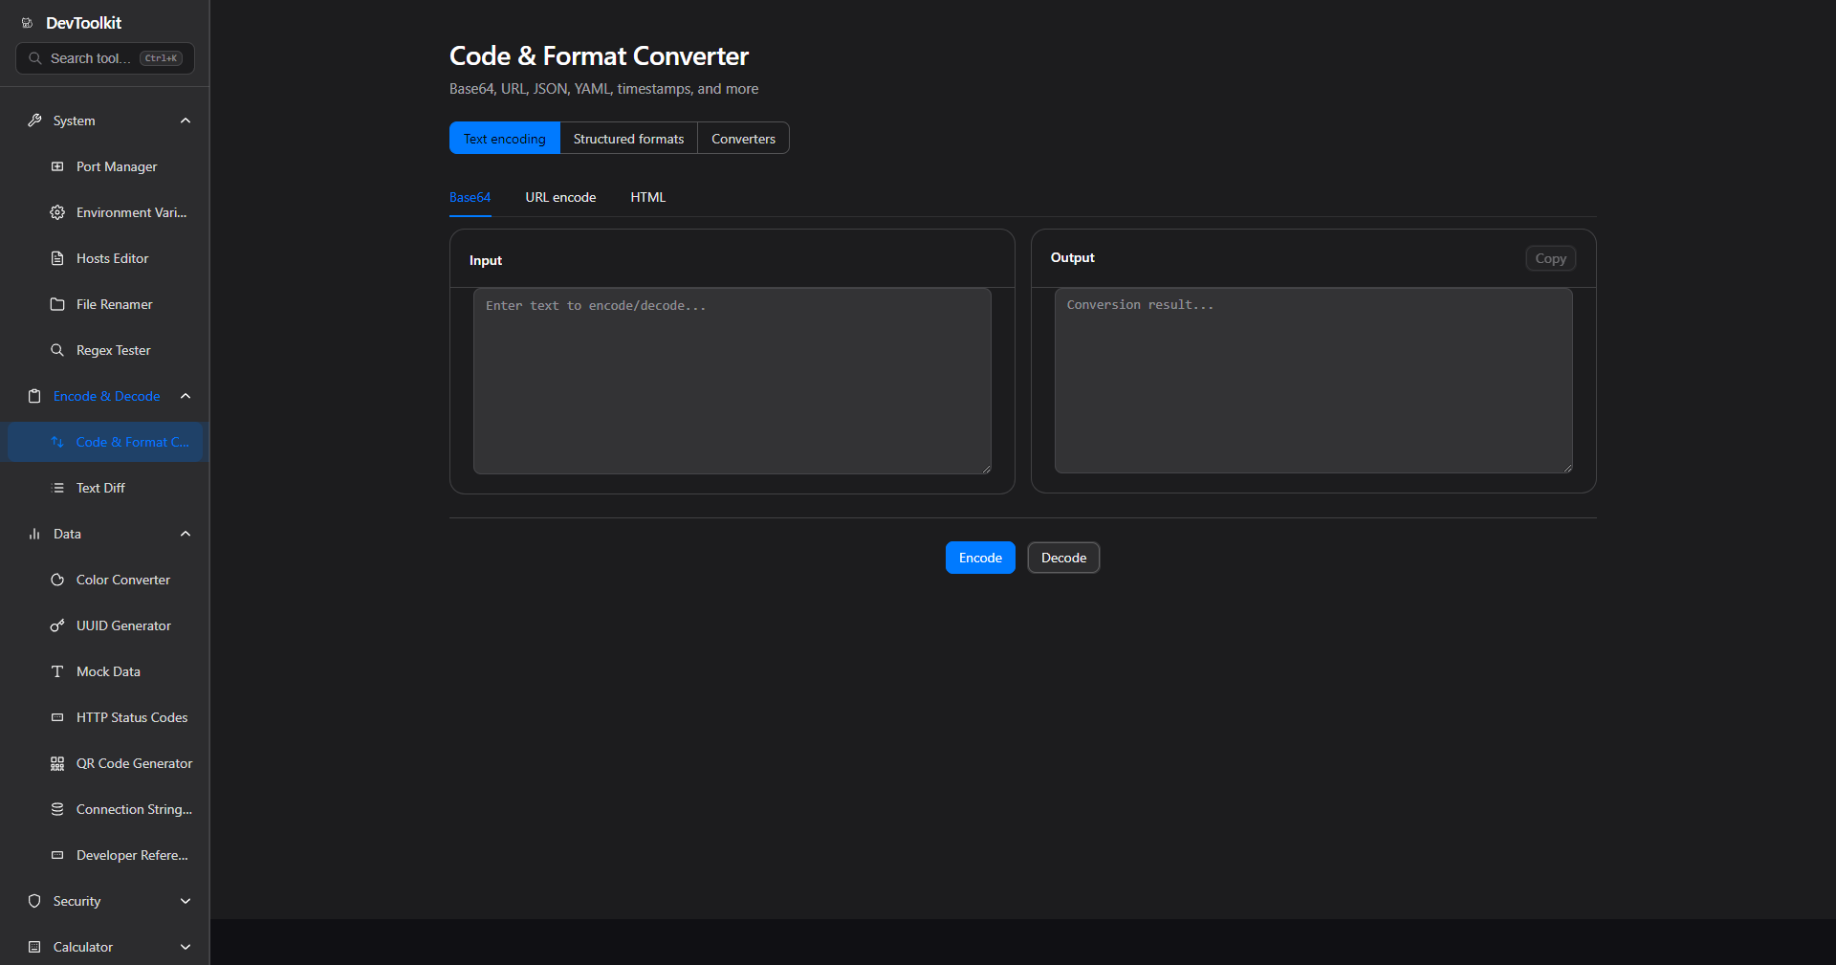Click the Text Diff list icon
Image resolution: width=1836 pixels, height=965 pixels.
click(x=57, y=488)
